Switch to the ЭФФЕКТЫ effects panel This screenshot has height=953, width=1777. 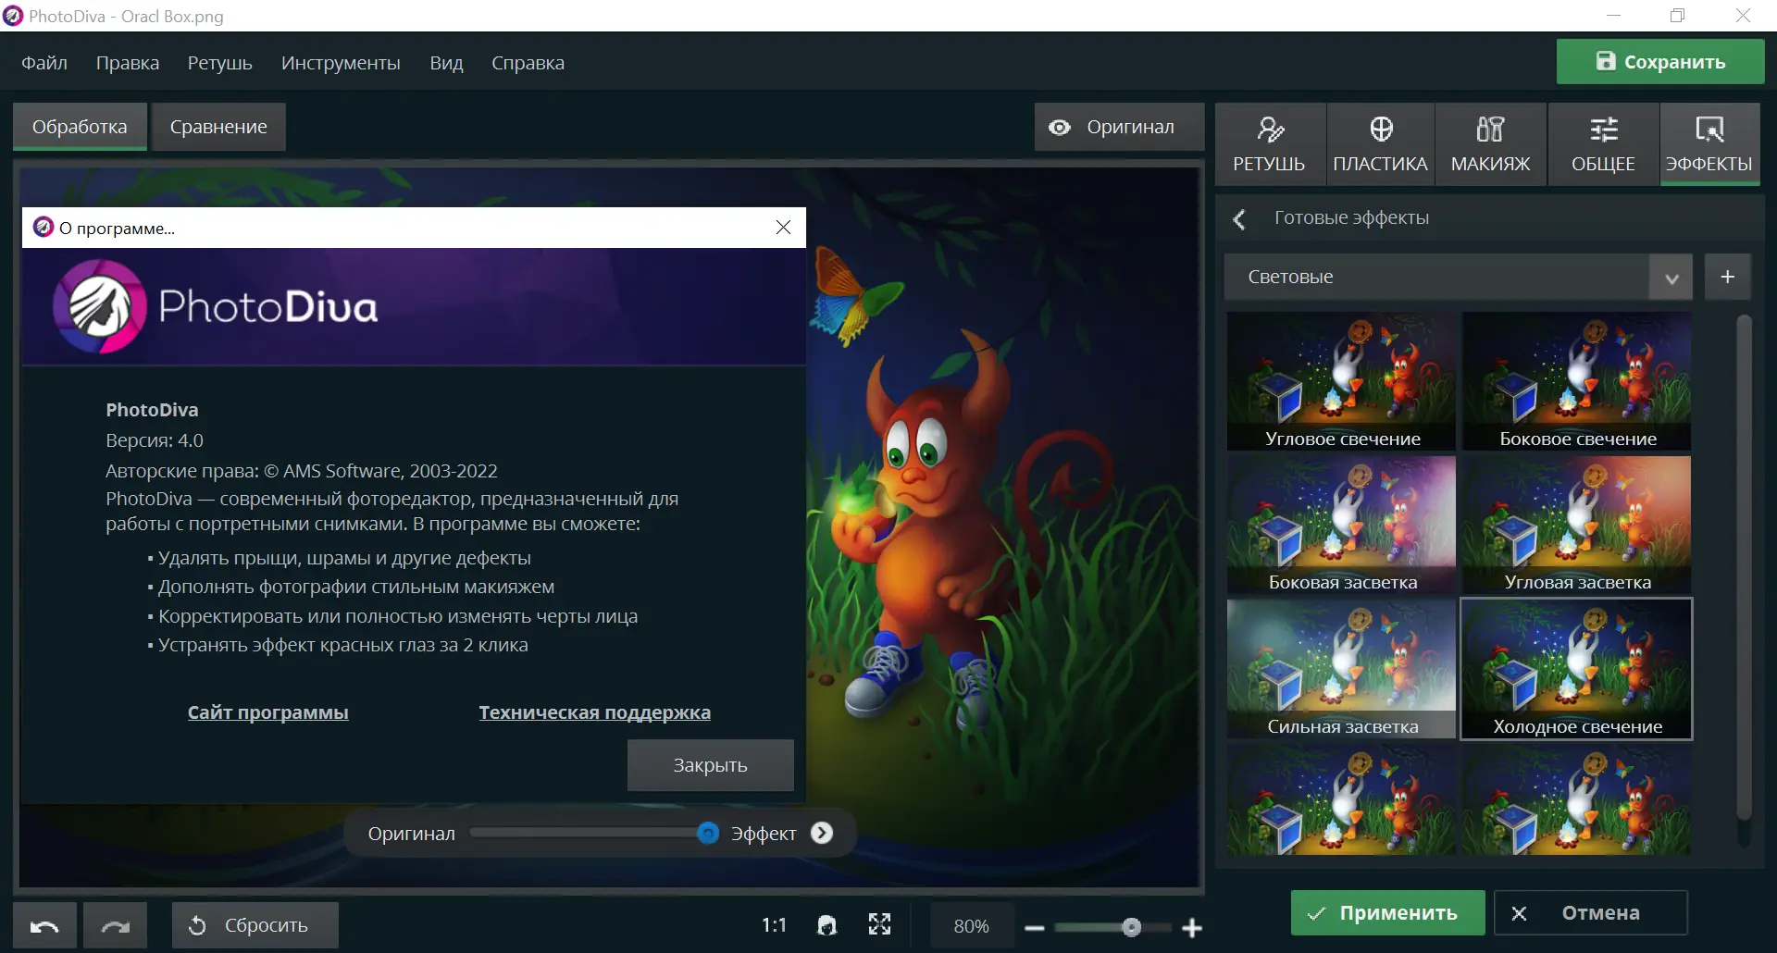pyautogui.click(x=1709, y=144)
